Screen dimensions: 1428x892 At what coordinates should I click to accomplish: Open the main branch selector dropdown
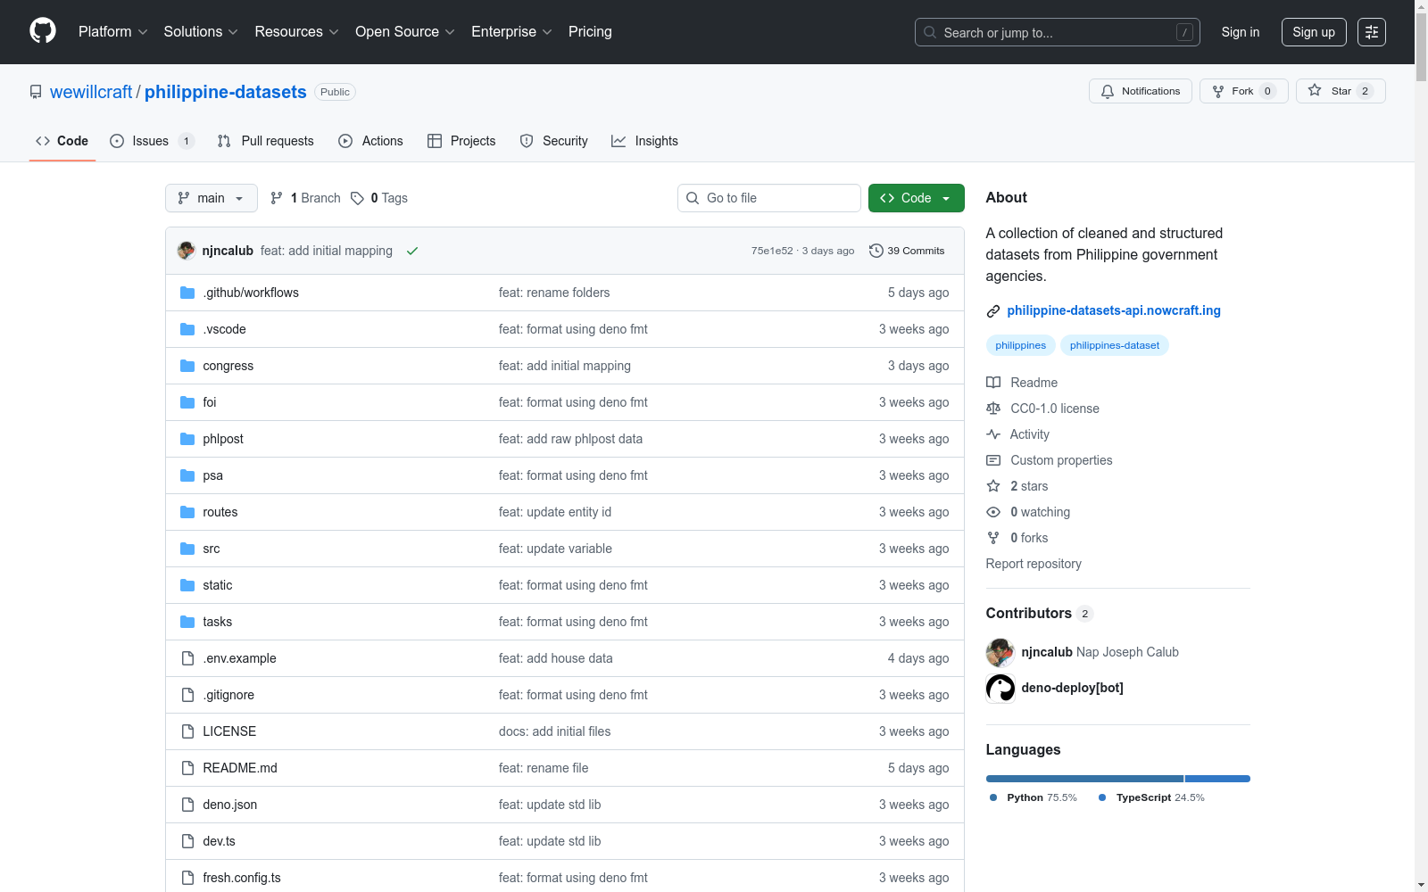click(212, 198)
